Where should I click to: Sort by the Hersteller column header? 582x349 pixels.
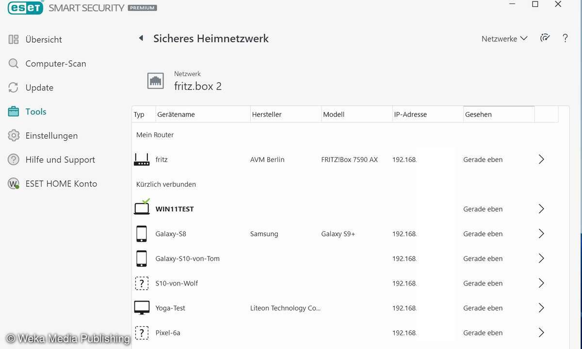coord(286,114)
